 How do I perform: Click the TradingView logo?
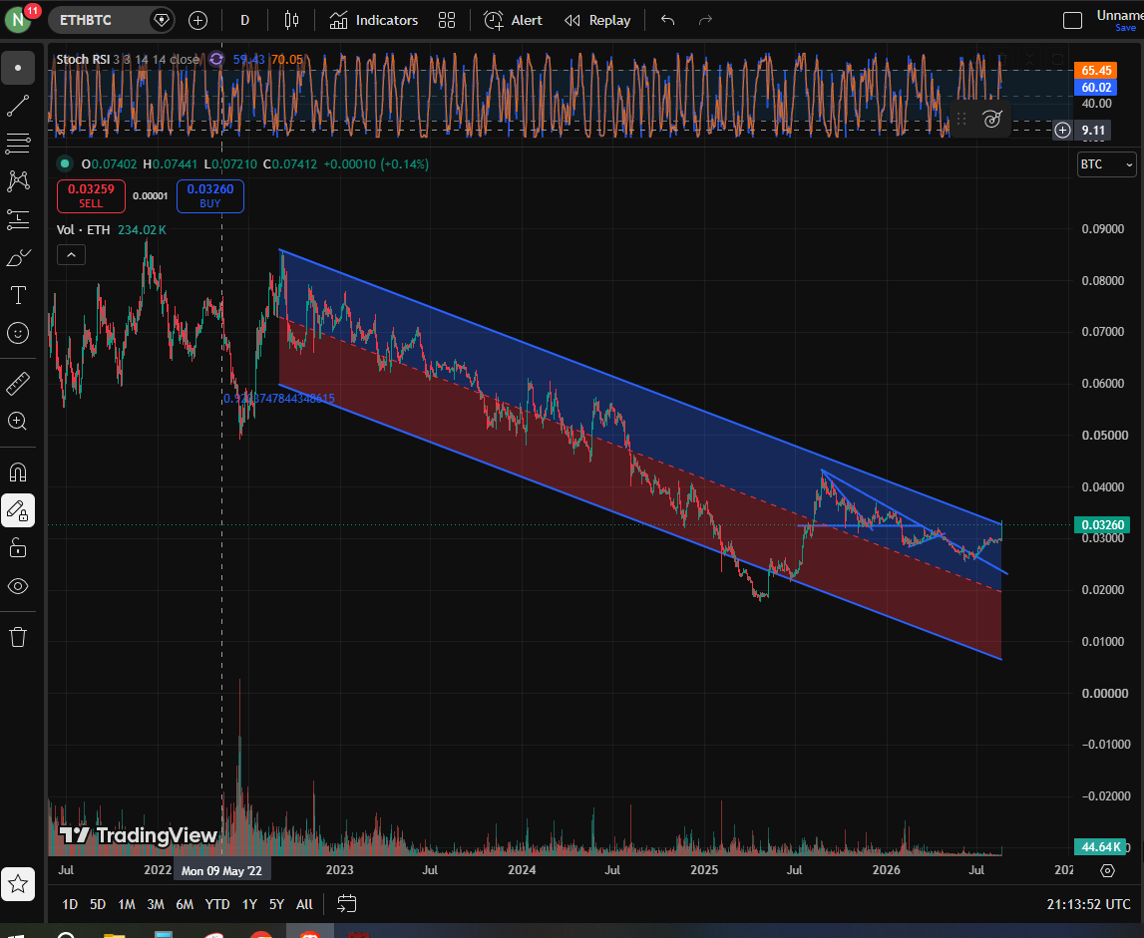138,835
